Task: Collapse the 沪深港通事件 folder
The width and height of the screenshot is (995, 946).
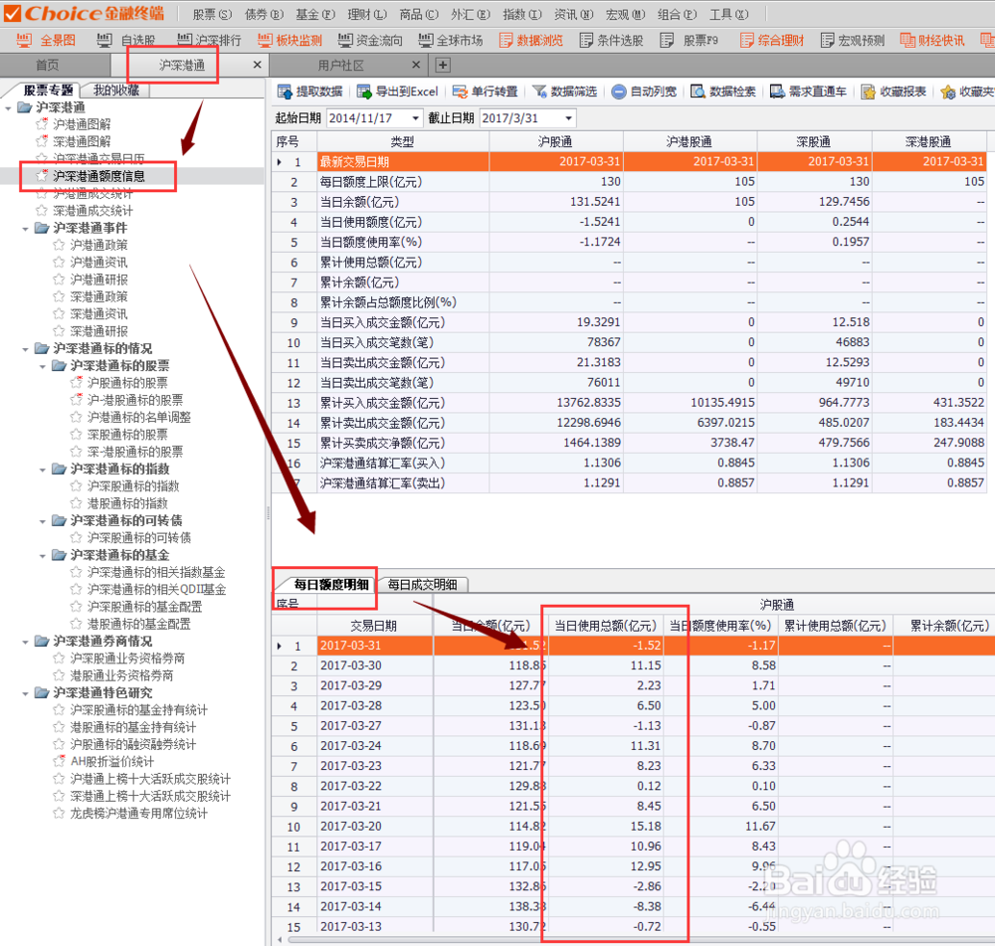Action: coord(26,228)
